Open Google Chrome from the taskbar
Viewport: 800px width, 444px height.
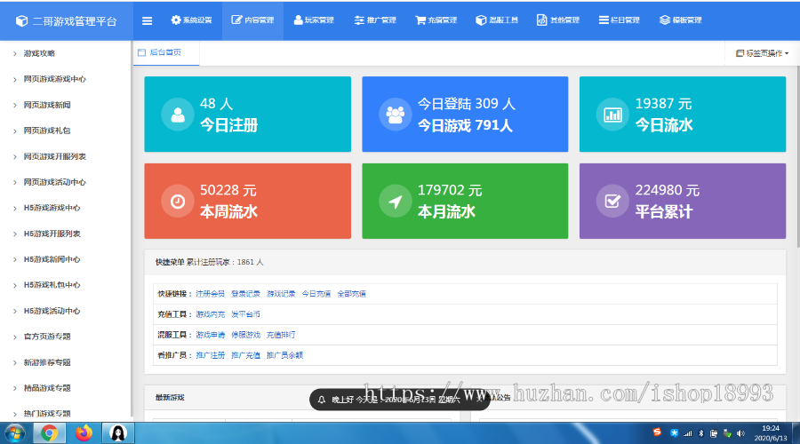[x=50, y=432]
